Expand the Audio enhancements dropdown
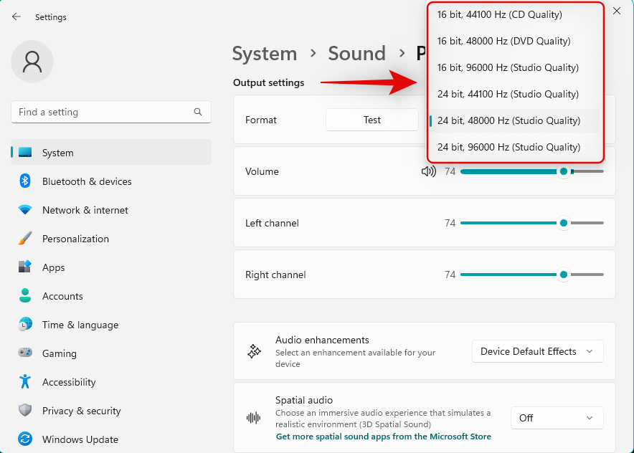Viewport: 634px width, 453px height. pos(537,351)
